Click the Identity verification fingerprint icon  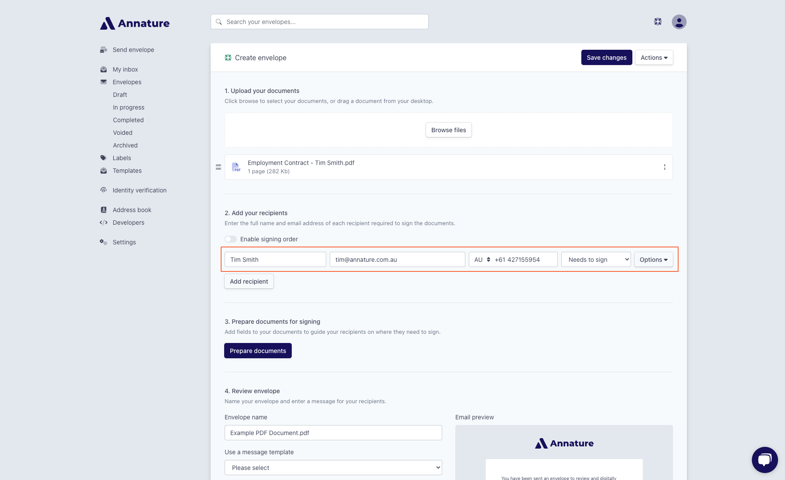103,190
